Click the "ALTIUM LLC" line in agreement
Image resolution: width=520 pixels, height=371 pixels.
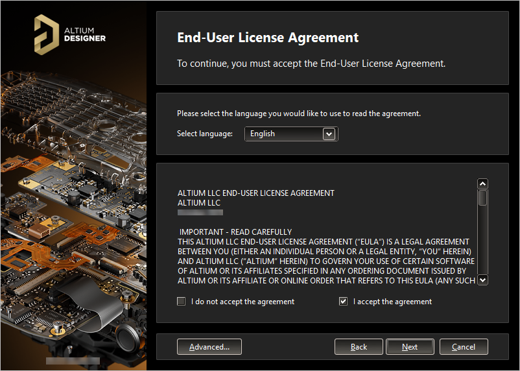pyautogui.click(x=199, y=203)
